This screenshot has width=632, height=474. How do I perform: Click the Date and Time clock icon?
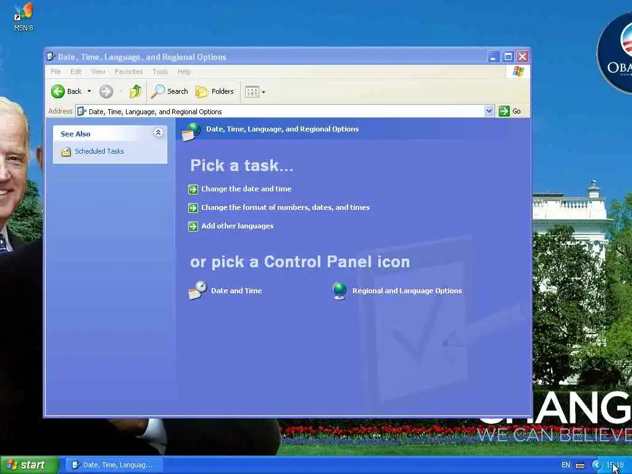click(197, 291)
